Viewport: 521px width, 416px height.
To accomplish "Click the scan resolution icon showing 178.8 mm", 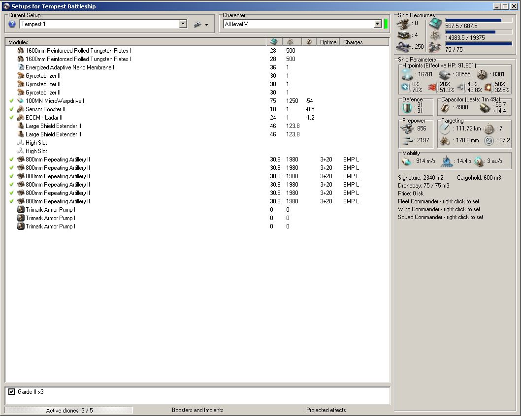I will (445, 140).
